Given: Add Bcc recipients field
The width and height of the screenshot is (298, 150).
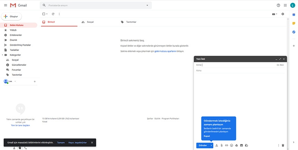Looking at the screenshot, I should point(282,65).
